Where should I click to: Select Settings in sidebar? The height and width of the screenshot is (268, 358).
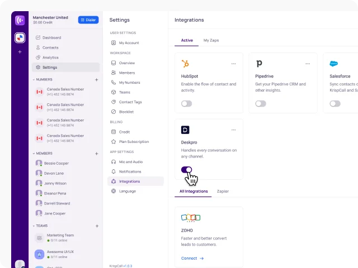pyautogui.click(x=66, y=67)
